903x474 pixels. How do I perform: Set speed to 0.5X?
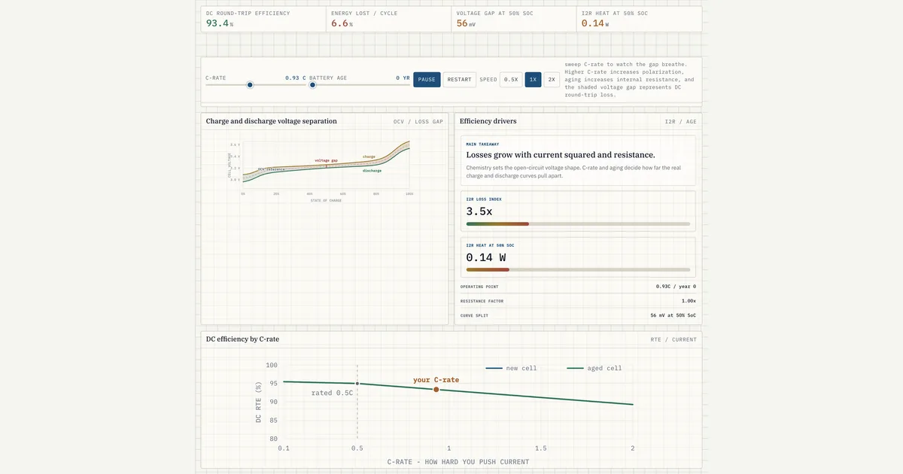point(511,80)
